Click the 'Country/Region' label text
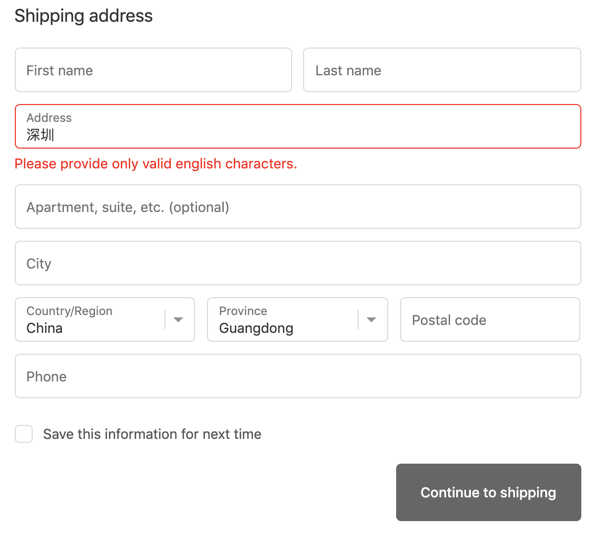Image resolution: width=615 pixels, height=535 pixels. [69, 311]
